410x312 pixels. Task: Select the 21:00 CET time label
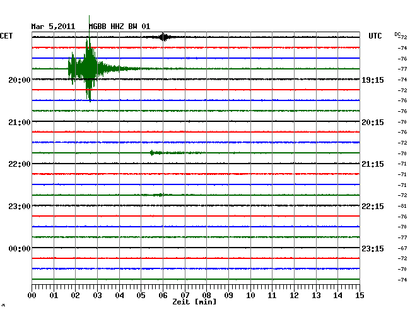pos(20,123)
